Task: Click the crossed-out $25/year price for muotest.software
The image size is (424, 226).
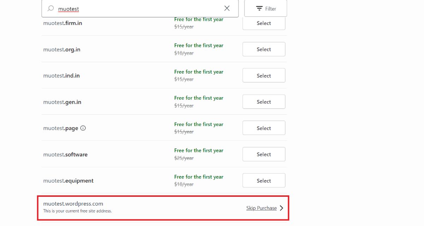Action: [x=183, y=158]
